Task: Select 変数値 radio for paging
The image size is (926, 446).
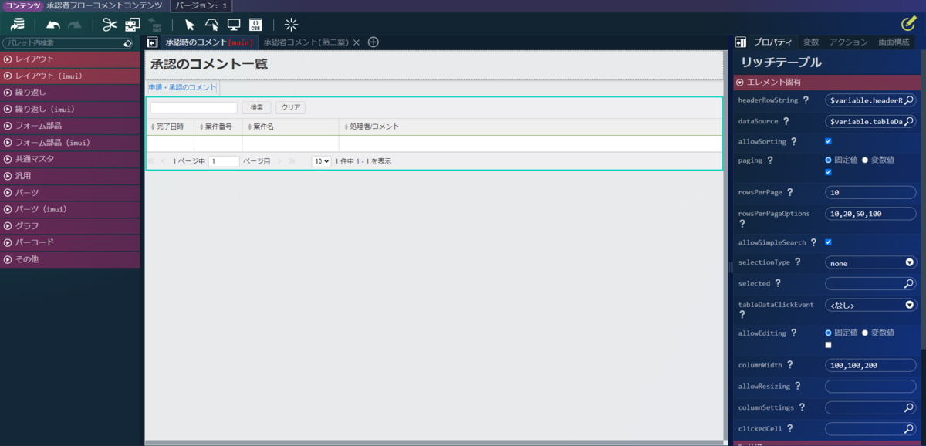Action: (865, 160)
